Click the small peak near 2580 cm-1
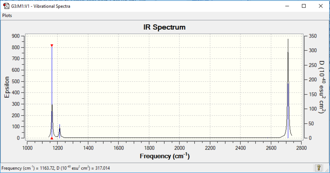The width and height of the screenshot is (330, 173). 268,138
